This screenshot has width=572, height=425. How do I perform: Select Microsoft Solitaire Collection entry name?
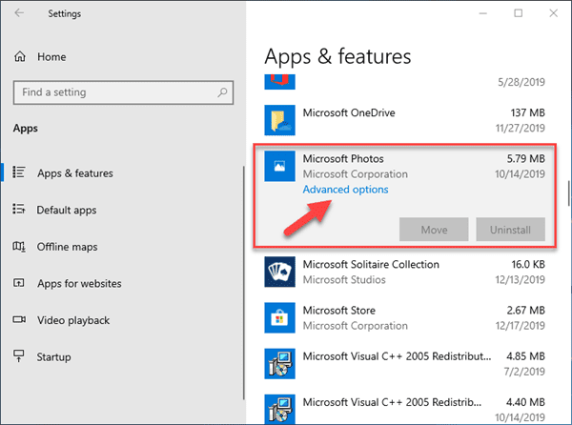(x=371, y=265)
